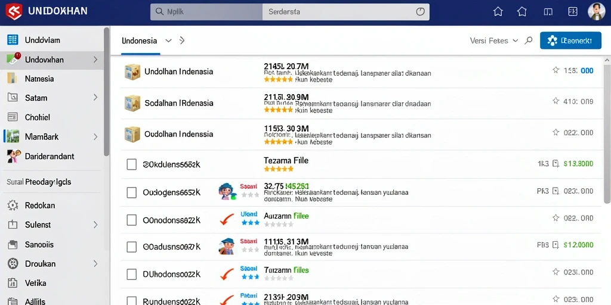Check the 00adusns0027K checkbox

132,247
